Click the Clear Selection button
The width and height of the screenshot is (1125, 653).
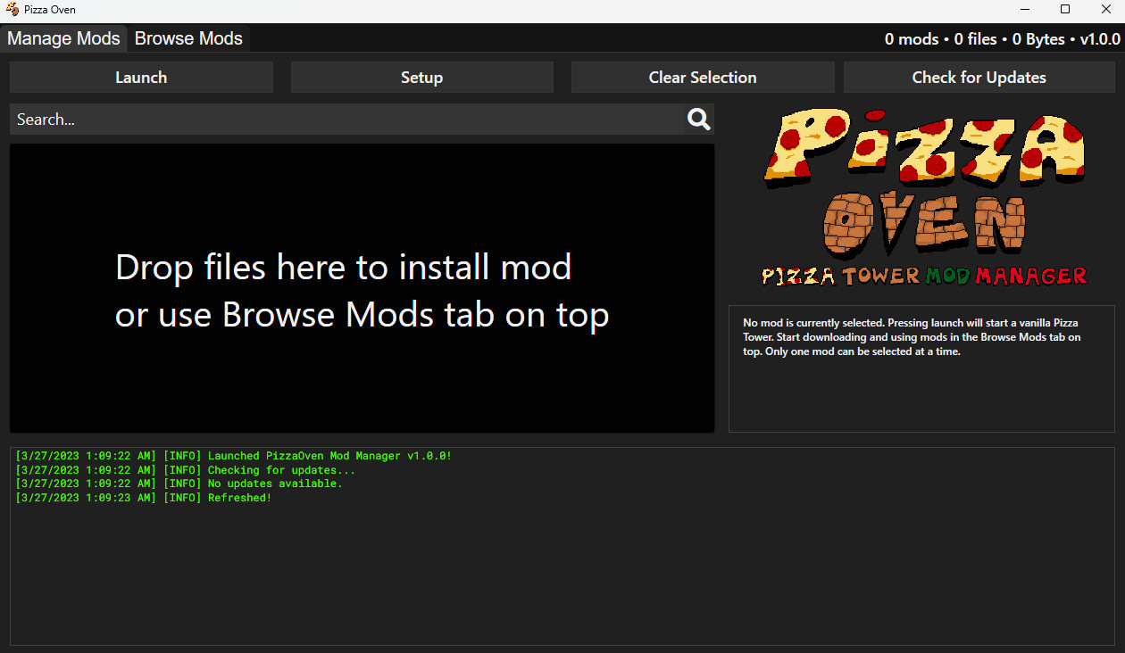[x=703, y=78]
